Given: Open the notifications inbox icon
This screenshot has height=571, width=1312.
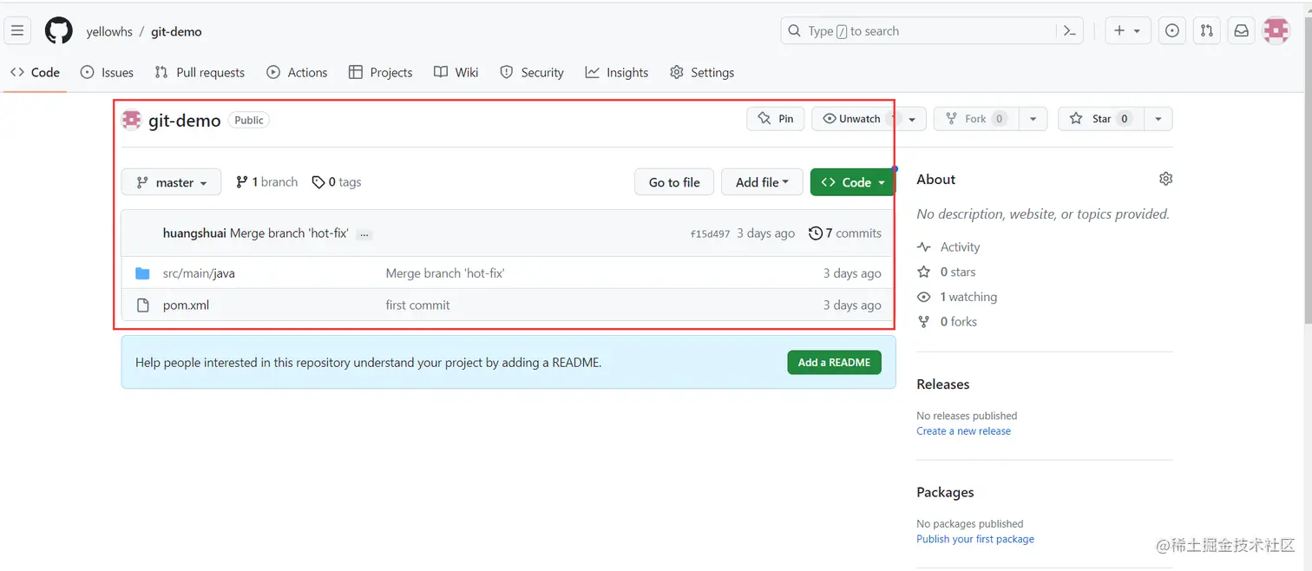Looking at the screenshot, I should point(1242,31).
